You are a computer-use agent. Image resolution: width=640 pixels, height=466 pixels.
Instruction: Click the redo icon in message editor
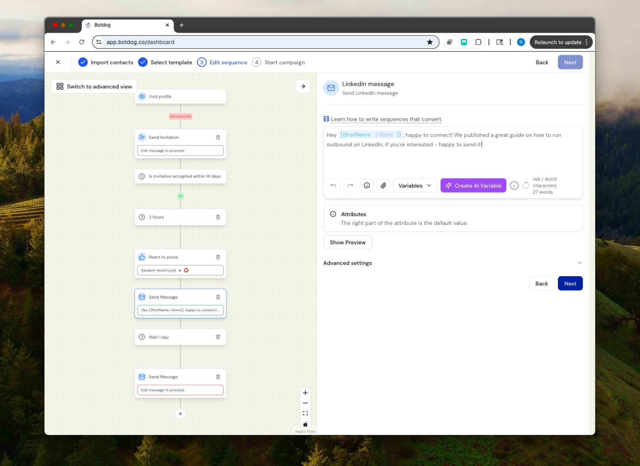coord(350,185)
